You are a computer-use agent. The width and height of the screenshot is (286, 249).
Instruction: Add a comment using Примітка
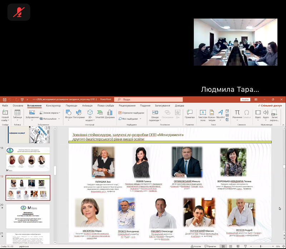(x=189, y=114)
